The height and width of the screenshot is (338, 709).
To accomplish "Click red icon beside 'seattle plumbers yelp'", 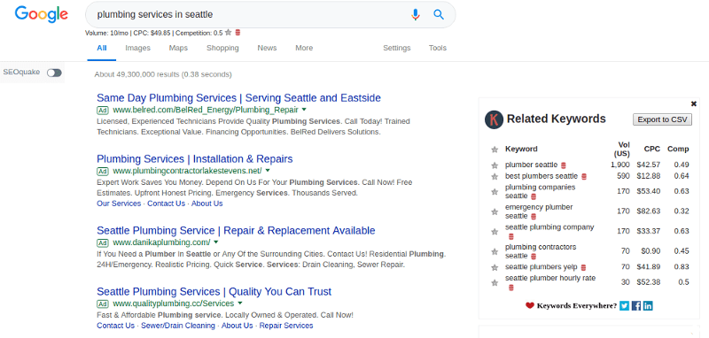I will coord(583,267).
